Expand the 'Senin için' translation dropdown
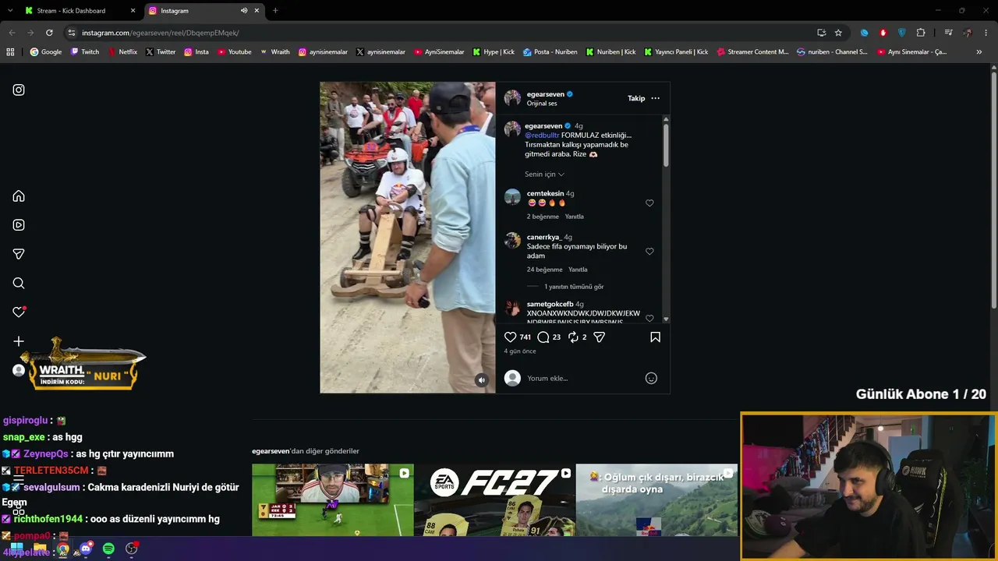Image resolution: width=998 pixels, height=561 pixels. (x=544, y=175)
